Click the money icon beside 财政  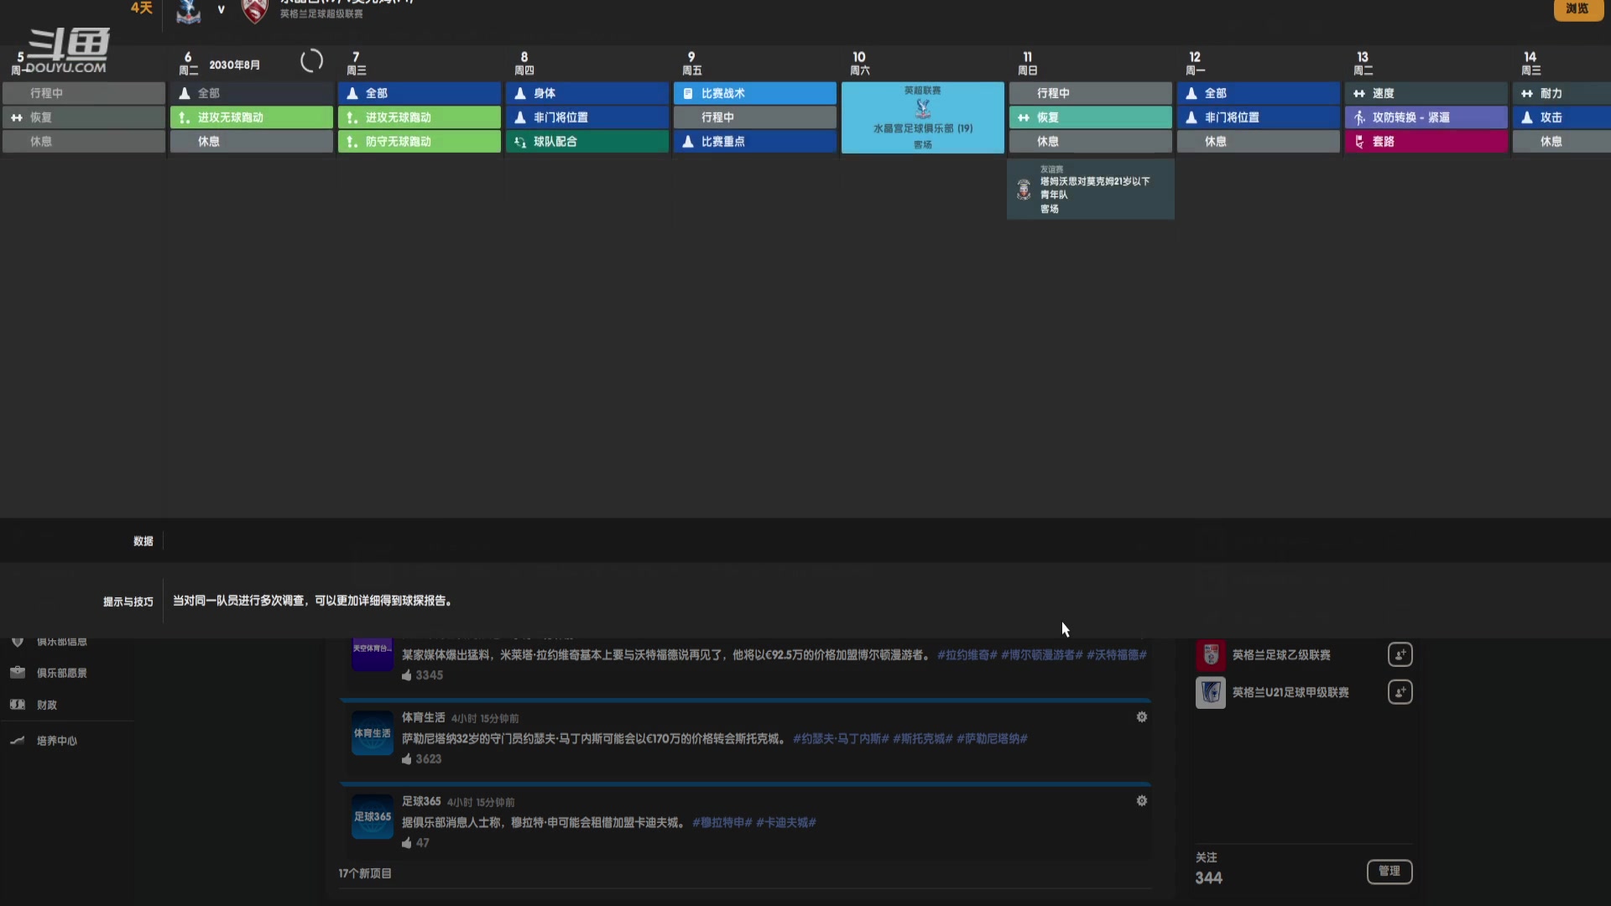18,705
